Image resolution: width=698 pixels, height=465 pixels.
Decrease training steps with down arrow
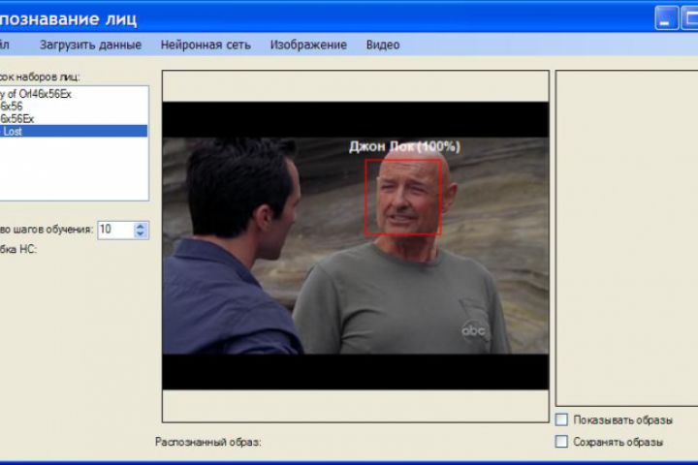pos(141,234)
